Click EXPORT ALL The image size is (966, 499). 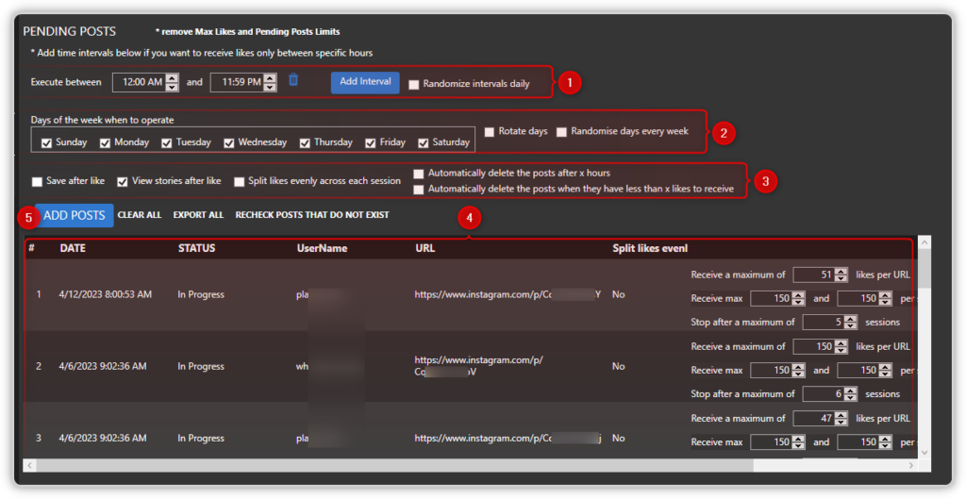(198, 215)
